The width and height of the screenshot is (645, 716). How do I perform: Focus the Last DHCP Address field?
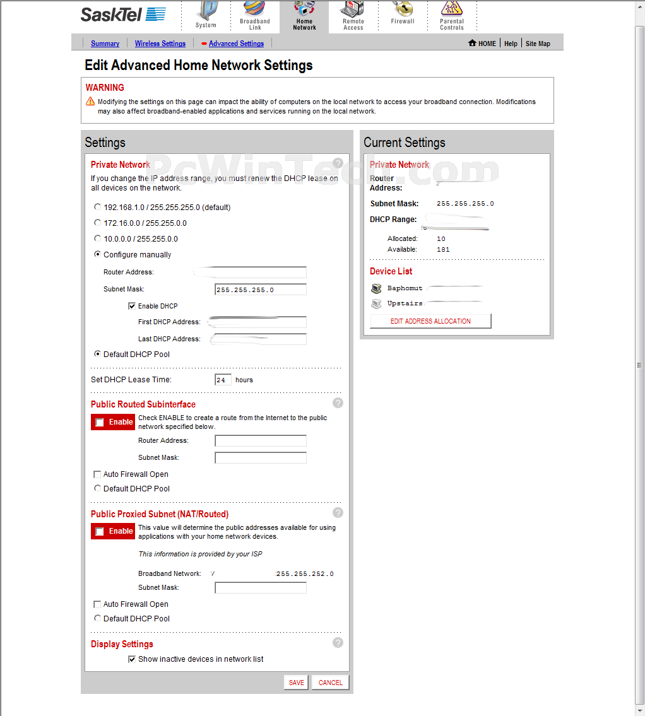coord(261,339)
